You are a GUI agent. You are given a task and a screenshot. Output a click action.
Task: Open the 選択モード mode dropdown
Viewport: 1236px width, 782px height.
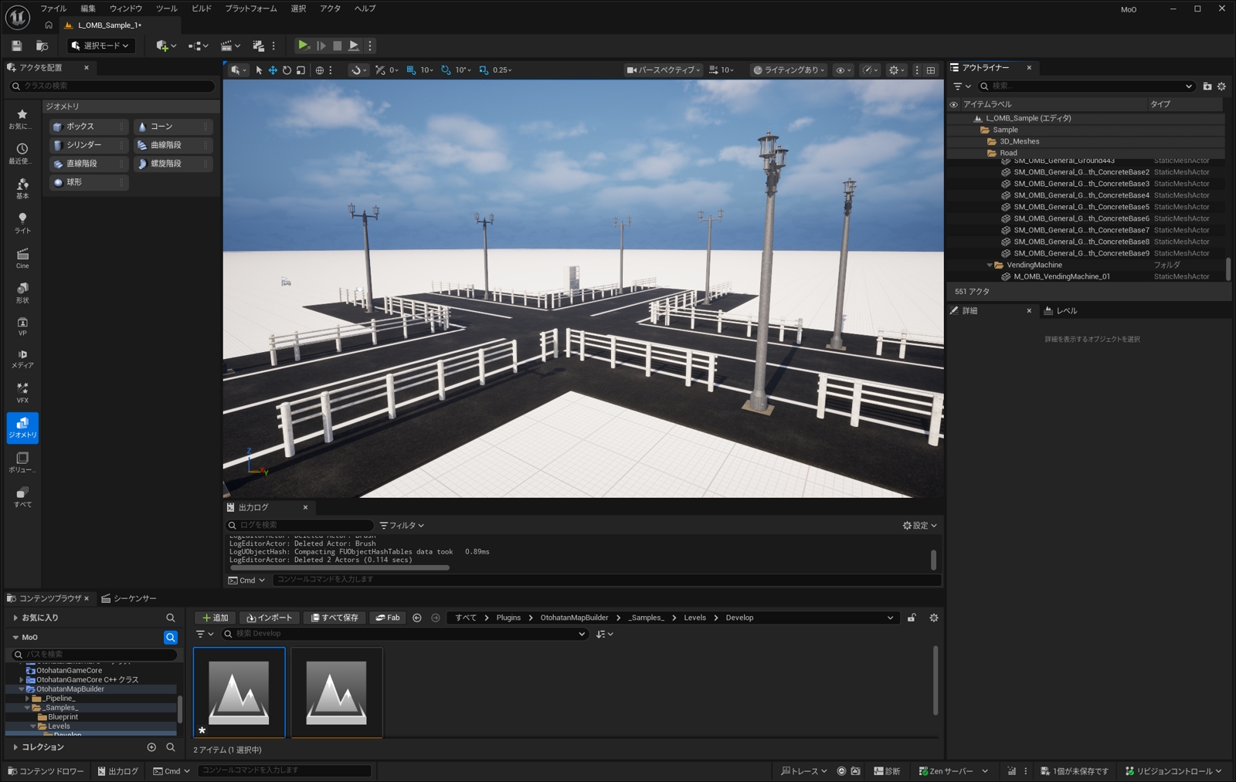pos(101,46)
